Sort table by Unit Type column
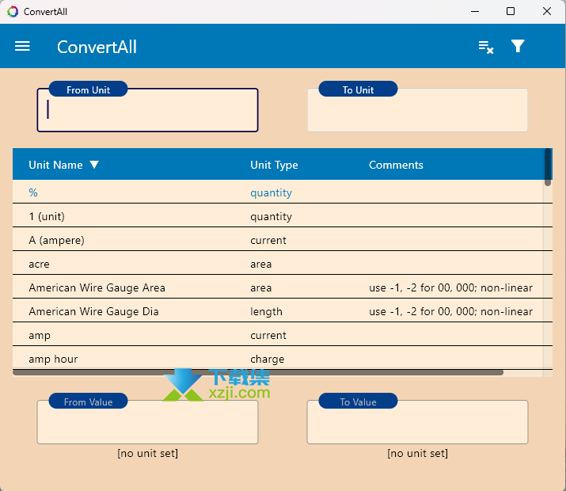The image size is (566, 491). [x=274, y=165]
